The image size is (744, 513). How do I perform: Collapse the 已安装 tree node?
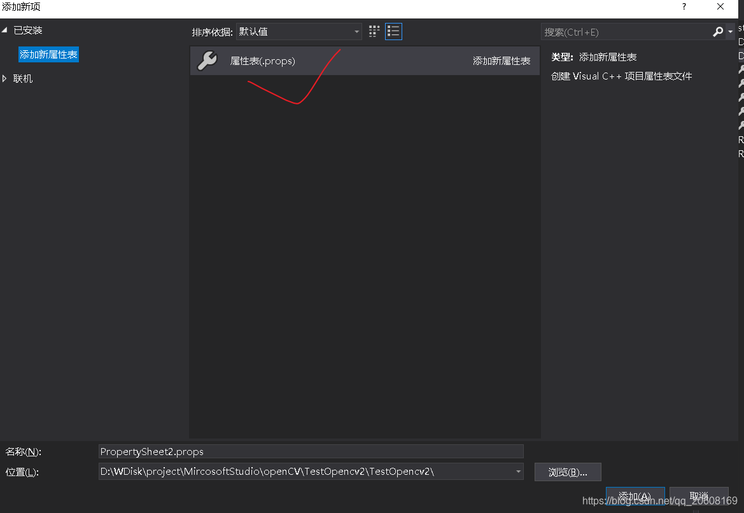coord(4,30)
